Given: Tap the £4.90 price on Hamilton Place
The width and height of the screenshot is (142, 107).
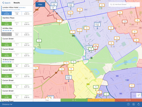Looking at the screenshot, I should [6, 24].
